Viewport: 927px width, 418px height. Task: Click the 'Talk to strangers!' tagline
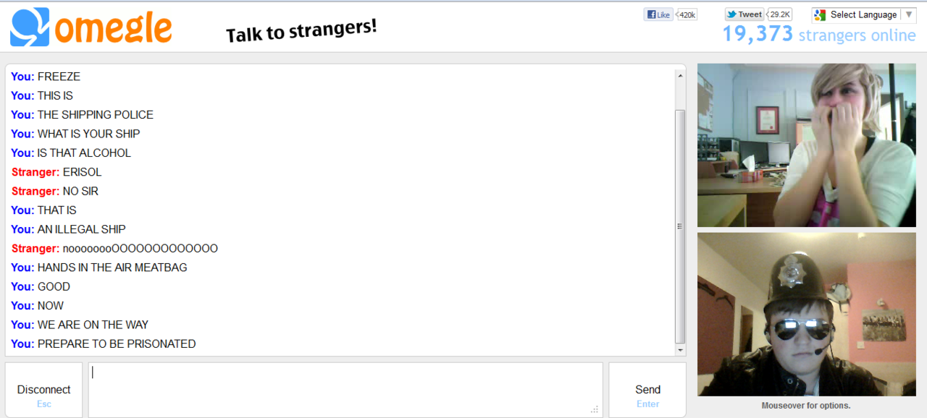pyautogui.click(x=301, y=31)
